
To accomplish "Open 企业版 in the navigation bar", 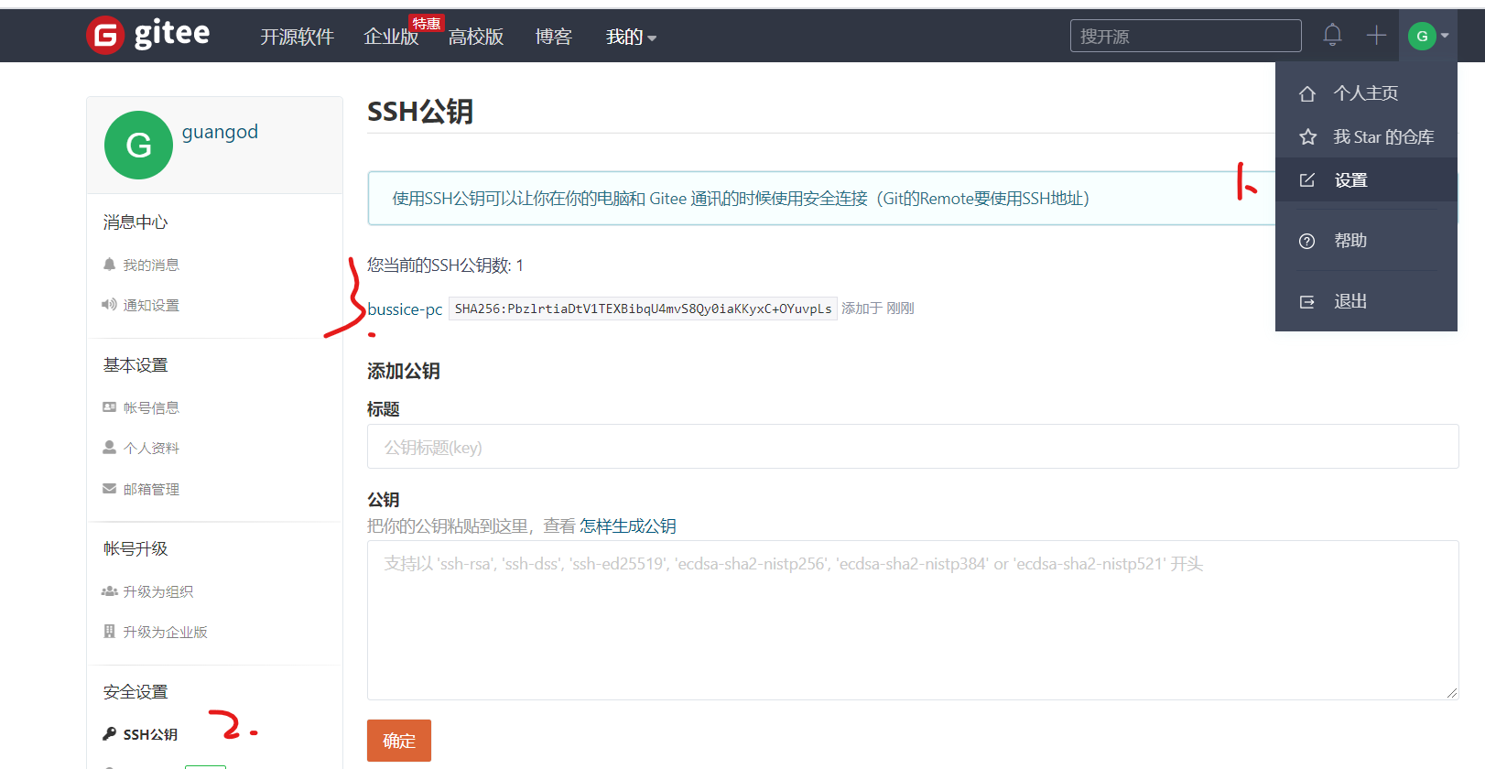I will (391, 37).
